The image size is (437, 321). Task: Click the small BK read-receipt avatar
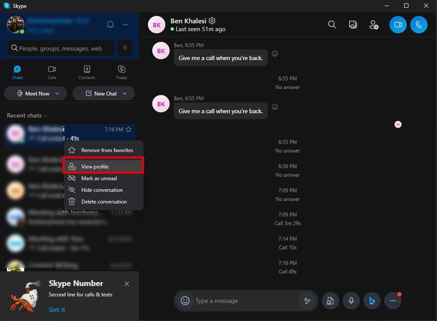398,124
